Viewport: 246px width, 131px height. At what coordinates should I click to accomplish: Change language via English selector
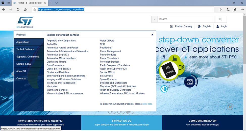(207, 26)
